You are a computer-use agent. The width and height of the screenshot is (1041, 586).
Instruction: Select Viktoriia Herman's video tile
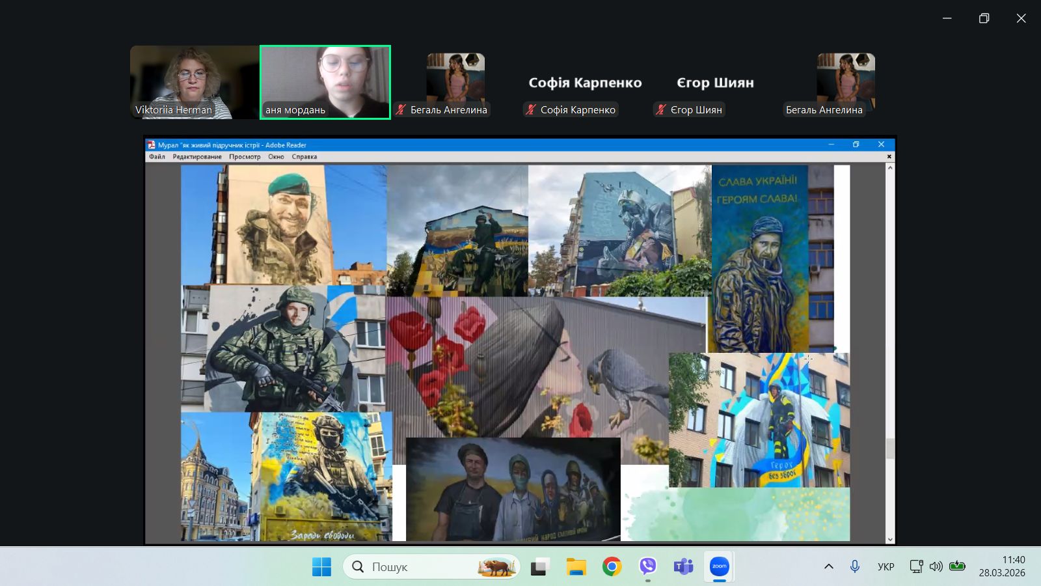click(x=194, y=82)
